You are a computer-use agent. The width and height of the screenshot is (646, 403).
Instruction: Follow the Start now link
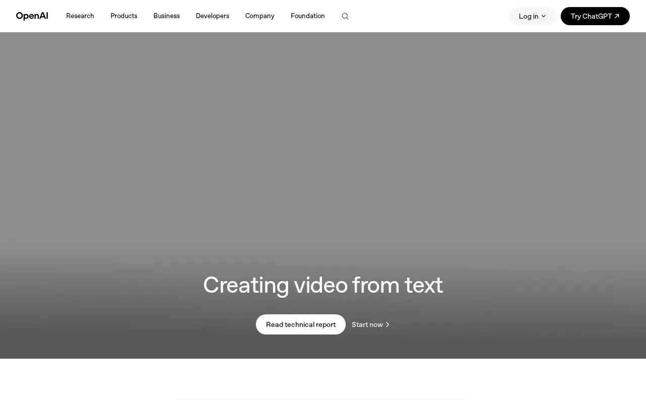[371, 324]
